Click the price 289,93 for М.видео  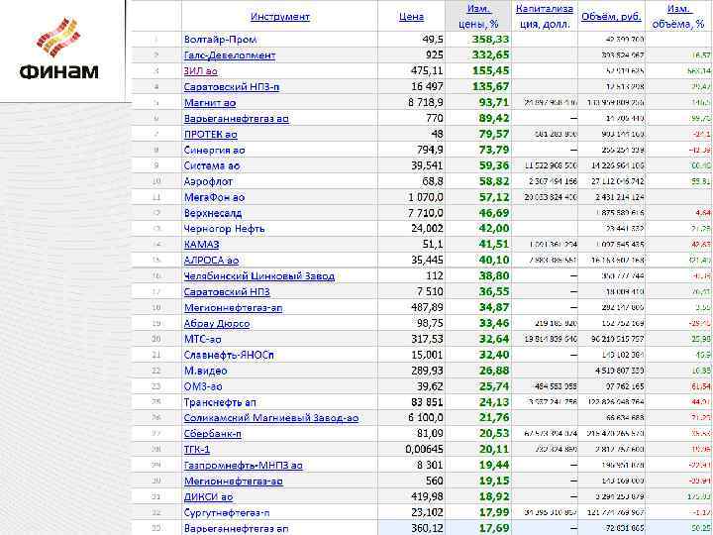click(x=427, y=371)
